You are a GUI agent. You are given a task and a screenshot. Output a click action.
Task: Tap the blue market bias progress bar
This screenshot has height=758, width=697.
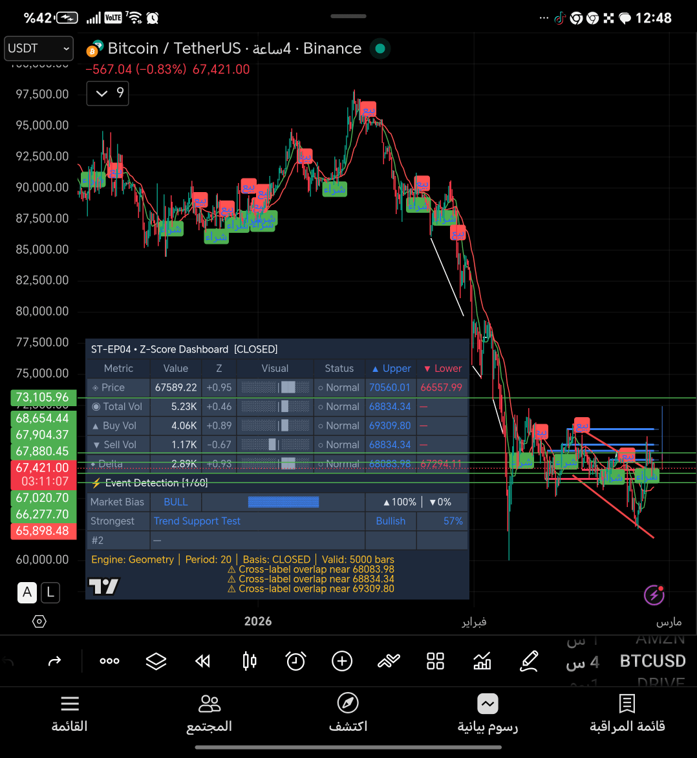(x=283, y=503)
